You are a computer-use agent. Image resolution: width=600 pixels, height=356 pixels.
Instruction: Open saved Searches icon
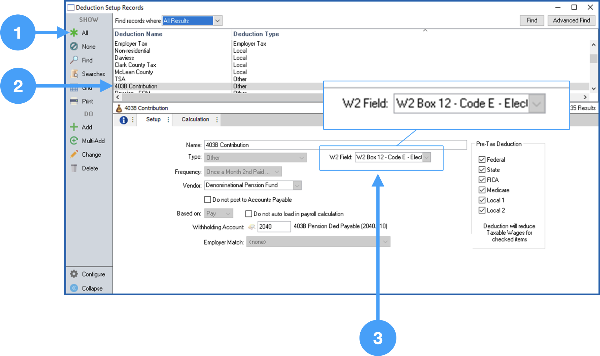click(x=74, y=74)
